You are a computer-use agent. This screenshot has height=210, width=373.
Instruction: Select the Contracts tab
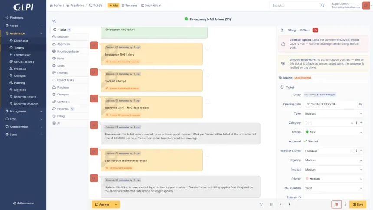(x=69, y=102)
